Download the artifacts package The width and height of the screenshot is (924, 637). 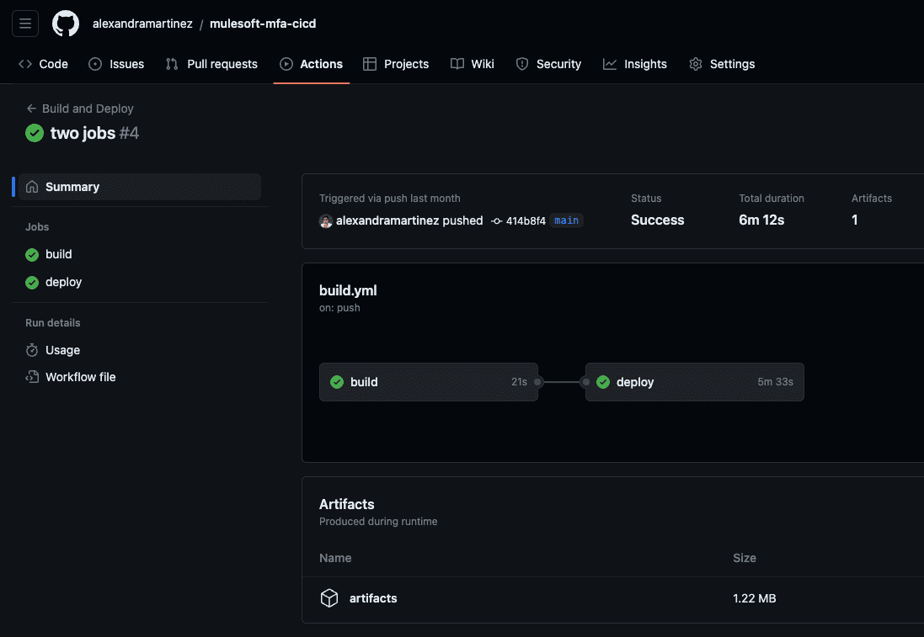point(373,598)
